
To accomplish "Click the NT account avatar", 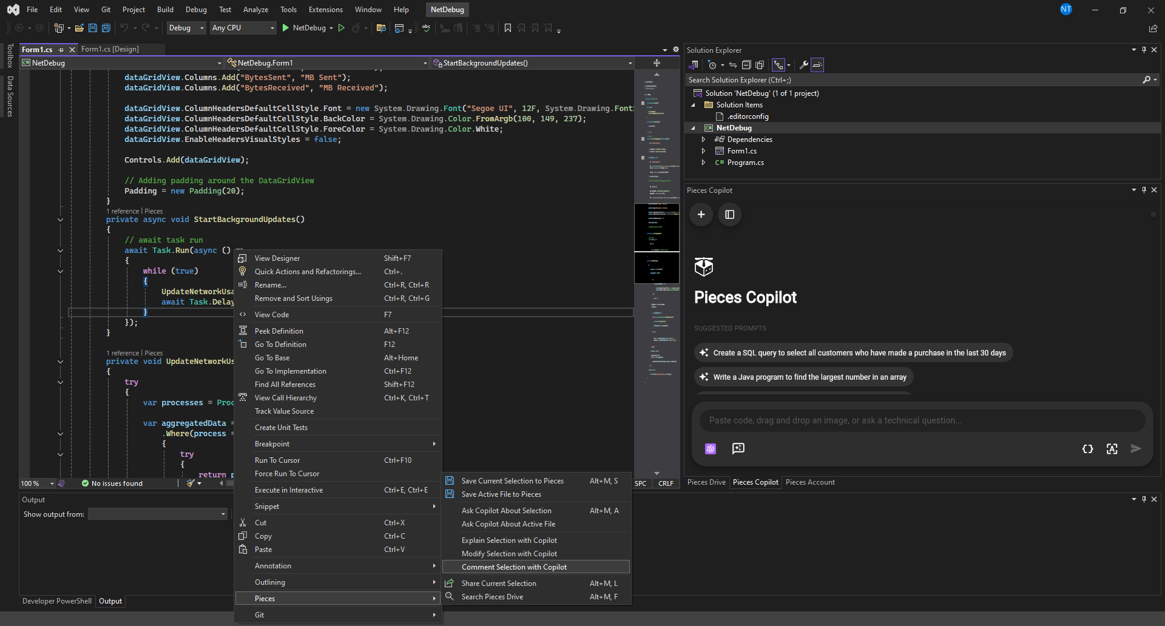I will [x=1066, y=10].
